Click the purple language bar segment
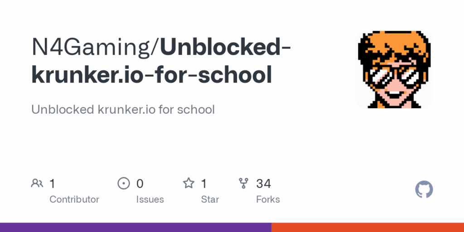Viewport: 464px width, 232px height. pos(135,227)
